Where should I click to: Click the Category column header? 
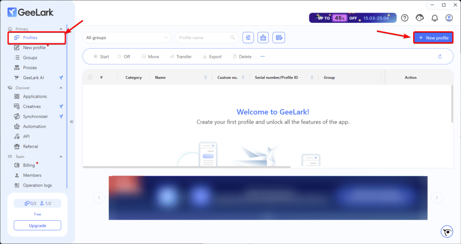click(x=133, y=77)
